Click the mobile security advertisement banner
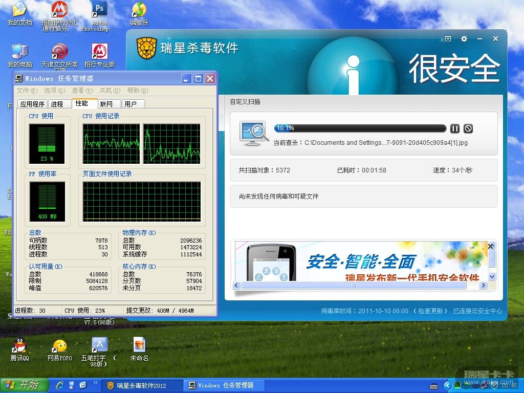The width and height of the screenshot is (524, 393). point(361,261)
